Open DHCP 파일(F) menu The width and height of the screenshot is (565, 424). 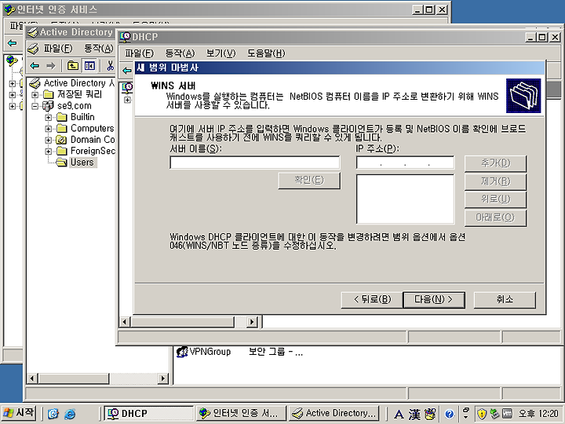139,53
